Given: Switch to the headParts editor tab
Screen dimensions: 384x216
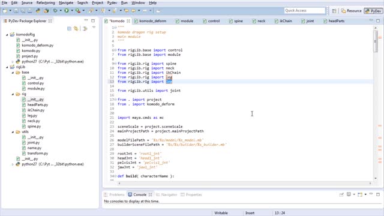Looking at the screenshot, I should [x=334, y=21].
